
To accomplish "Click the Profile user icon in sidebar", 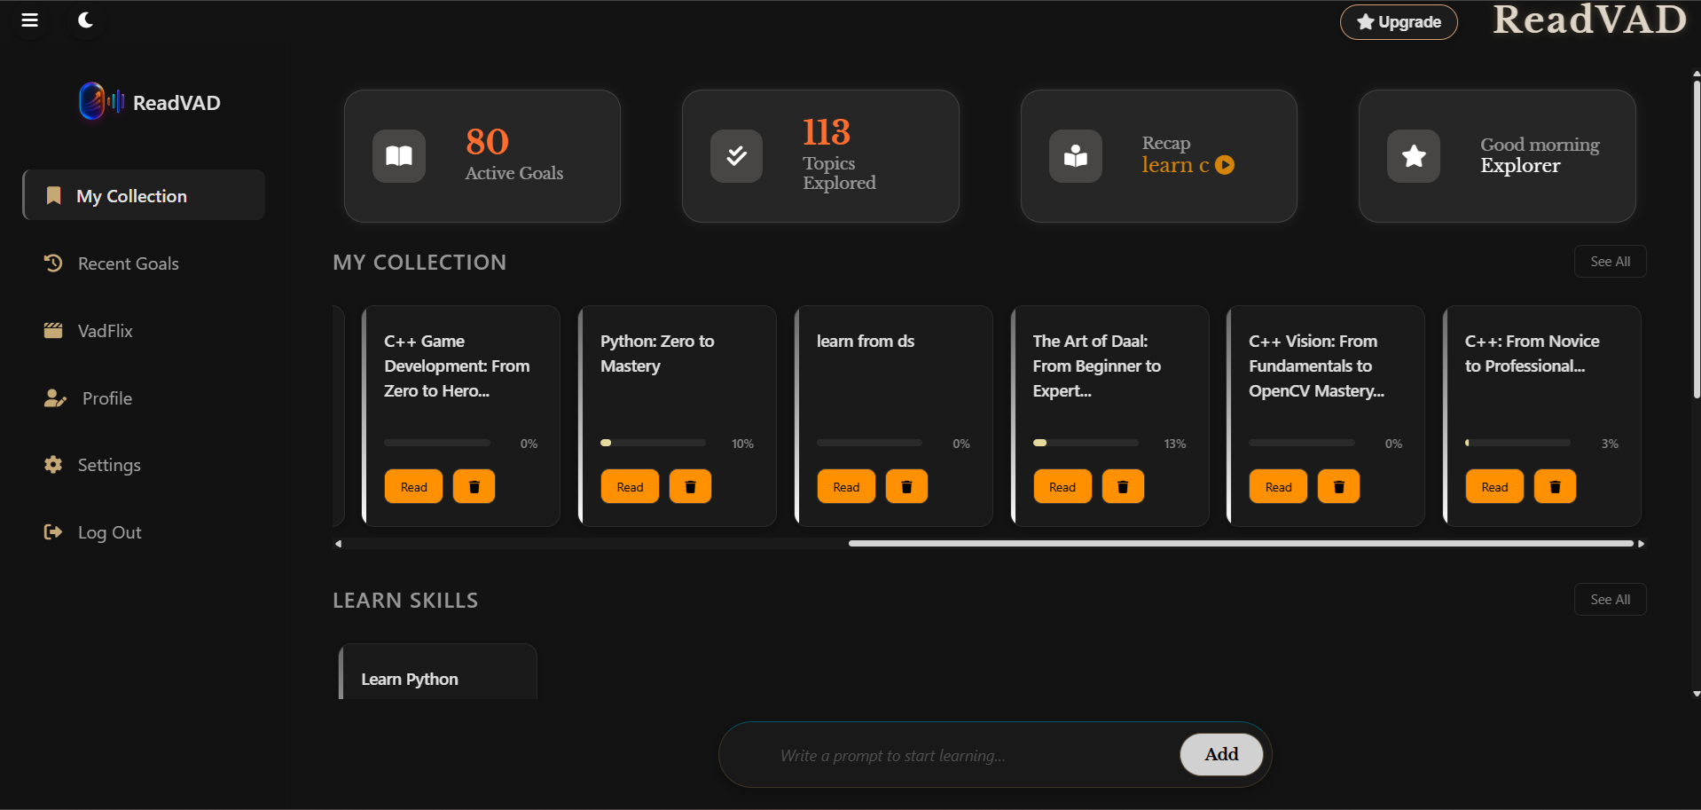I will [x=55, y=397].
